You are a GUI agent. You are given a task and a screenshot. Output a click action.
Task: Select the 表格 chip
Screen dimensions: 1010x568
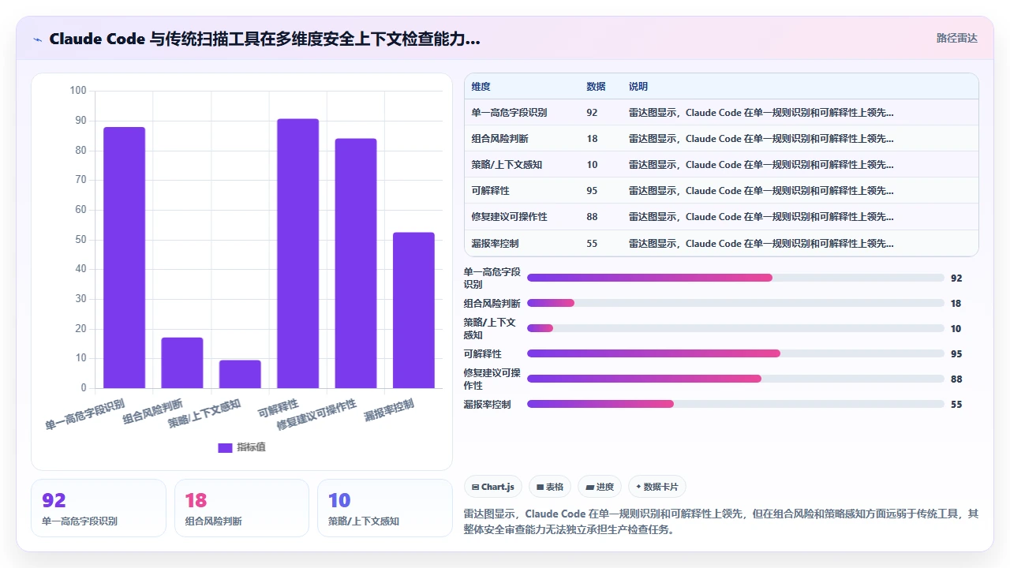click(x=550, y=487)
